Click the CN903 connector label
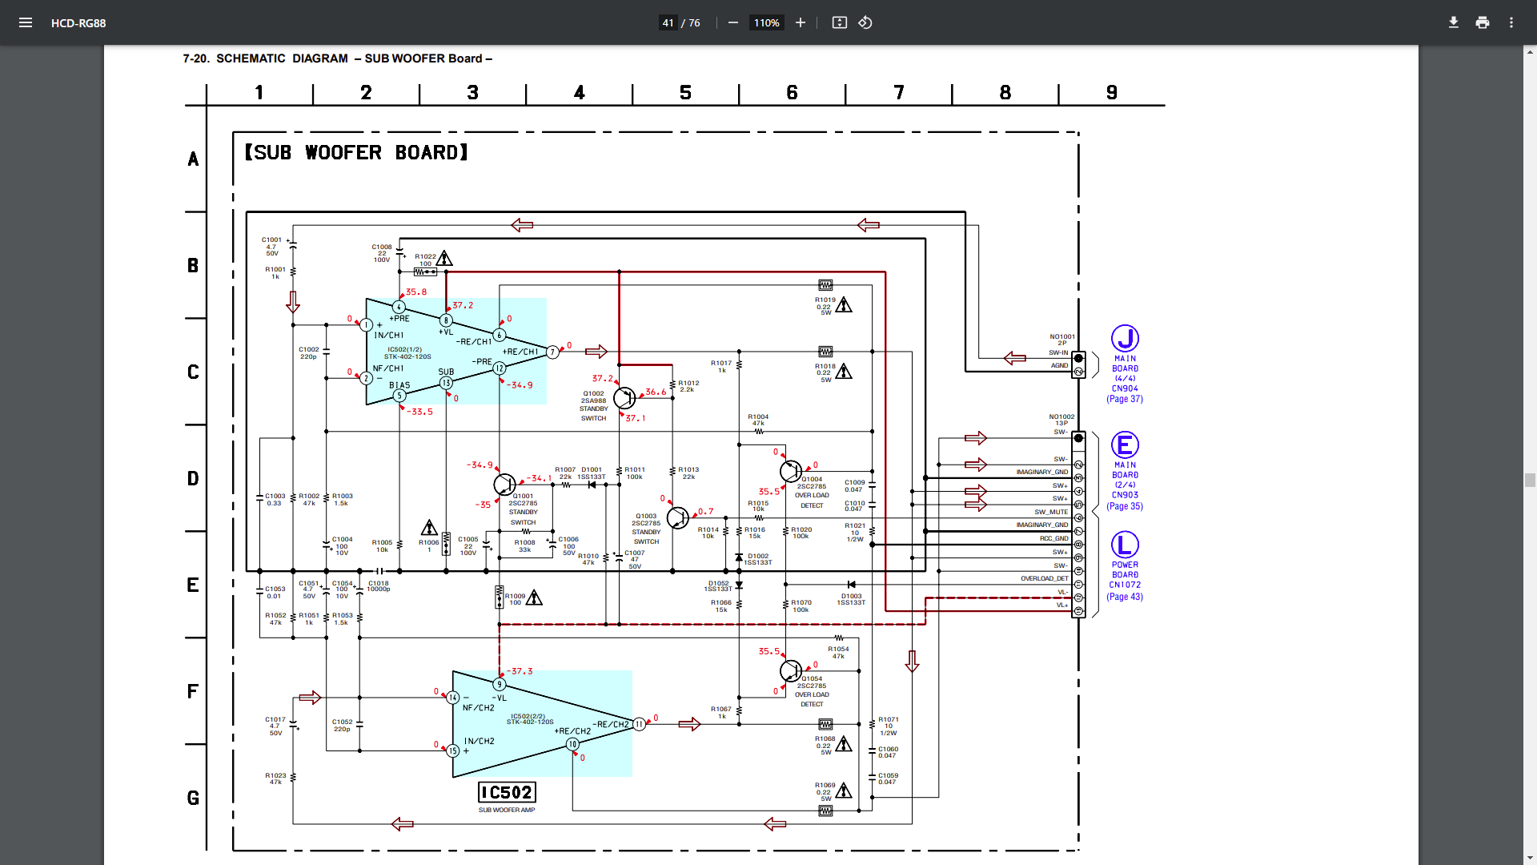 click(1125, 495)
